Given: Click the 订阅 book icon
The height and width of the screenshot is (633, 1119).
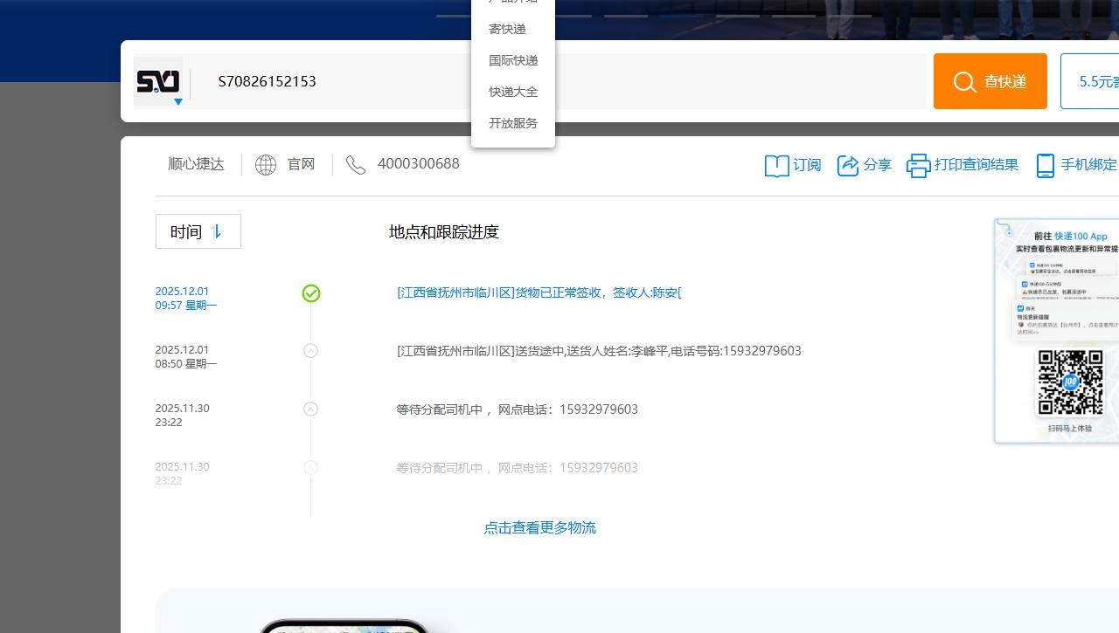Looking at the screenshot, I should click(776, 165).
